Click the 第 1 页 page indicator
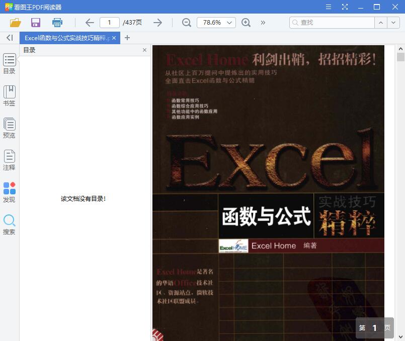 pyautogui.click(x=374, y=328)
